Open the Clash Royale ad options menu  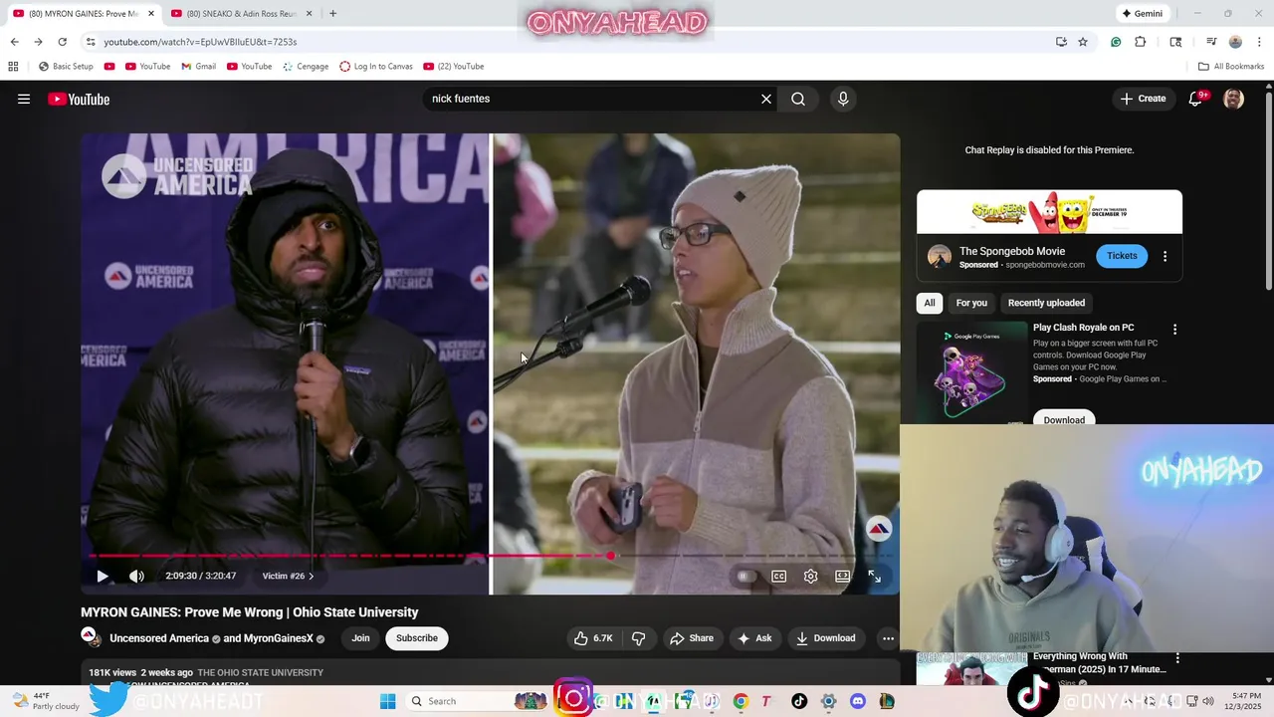[1174, 329]
